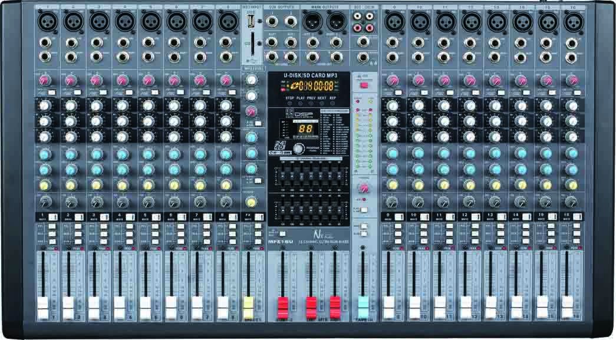Click the SUB OUTPUT 1 jack
616x340 pixels.
tap(272, 22)
